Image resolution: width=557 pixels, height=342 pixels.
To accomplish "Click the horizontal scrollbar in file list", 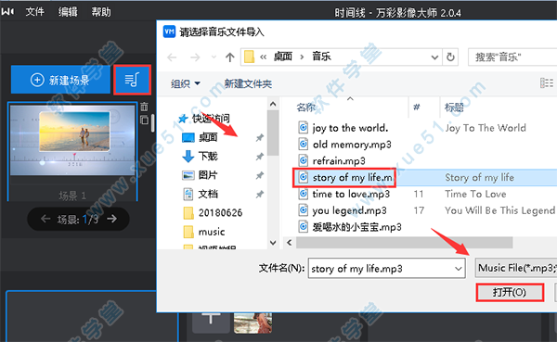I will (x=405, y=243).
